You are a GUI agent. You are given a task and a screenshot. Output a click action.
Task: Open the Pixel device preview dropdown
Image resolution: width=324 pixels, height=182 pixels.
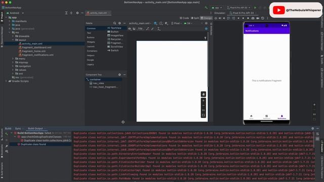(x=177, y=23)
